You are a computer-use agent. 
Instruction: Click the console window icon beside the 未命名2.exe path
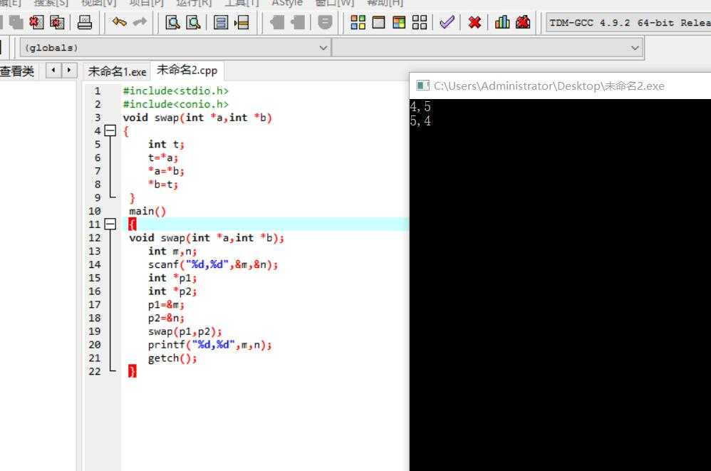[422, 86]
